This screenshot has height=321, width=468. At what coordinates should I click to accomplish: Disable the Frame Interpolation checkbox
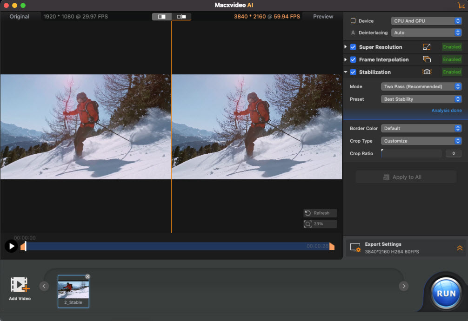(x=353, y=59)
